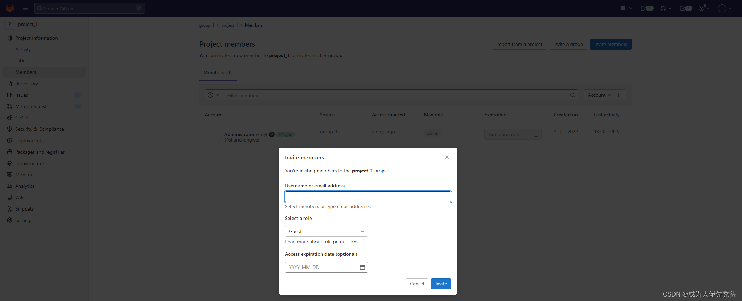The width and height of the screenshot is (742, 301).
Task: Open the user avatar menu
Action: (x=725, y=8)
